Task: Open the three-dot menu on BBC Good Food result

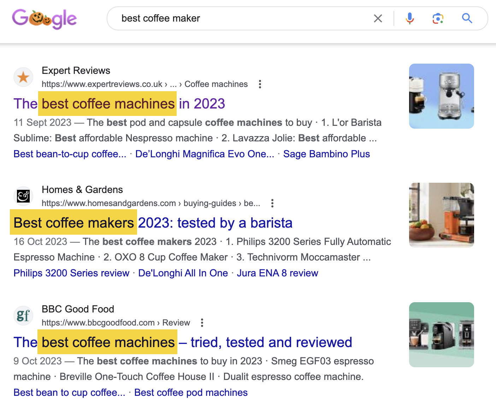Action: [x=202, y=323]
